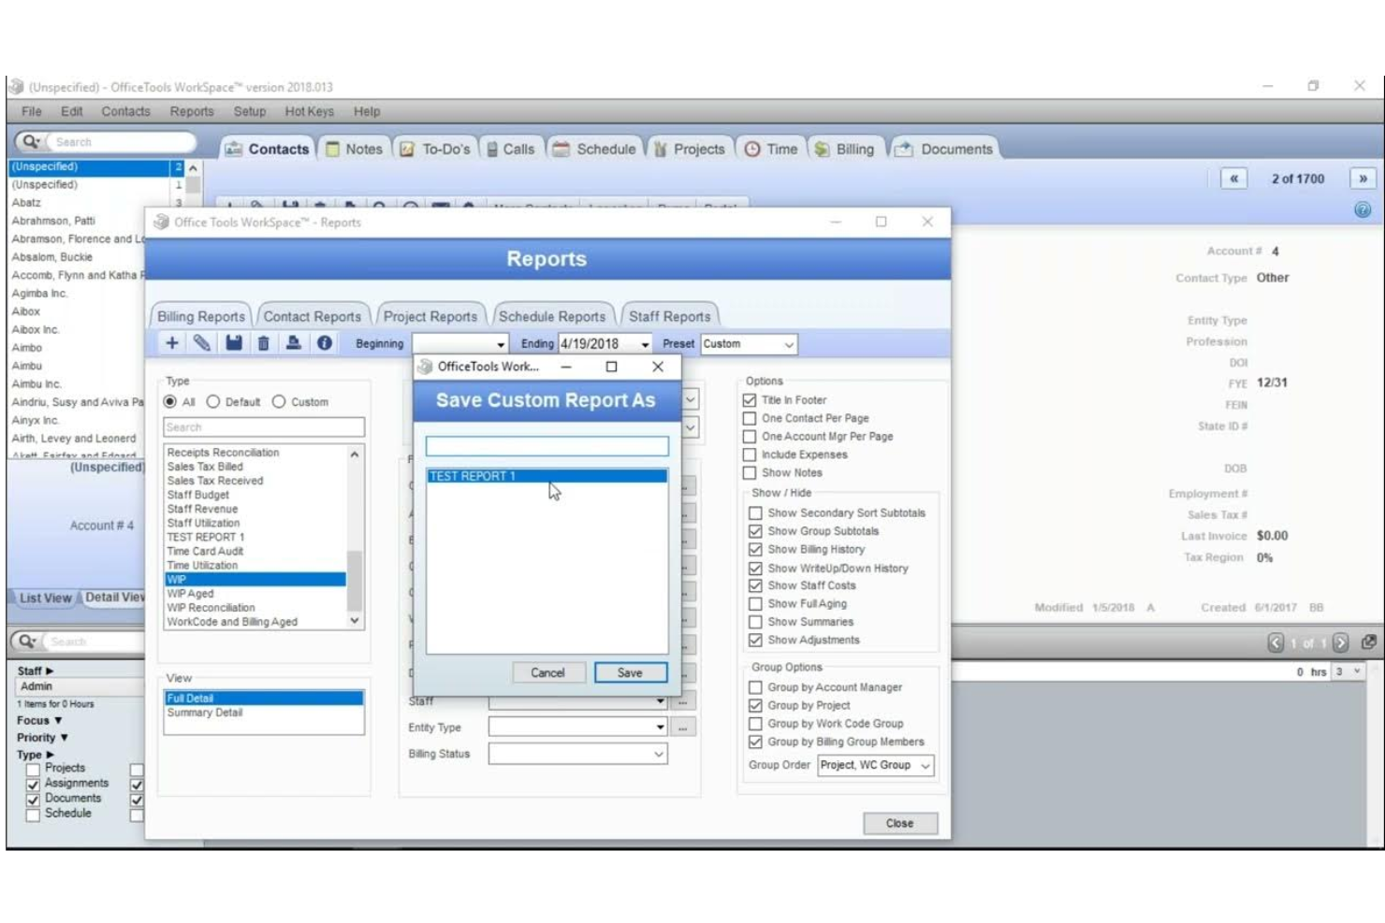The width and height of the screenshot is (1385, 923).
Task: Click the previous record double-arrow button
Action: click(x=1233, y=179)
